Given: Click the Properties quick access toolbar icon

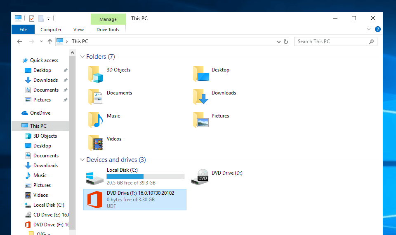Looking at the screenshot, I should 32,18.
